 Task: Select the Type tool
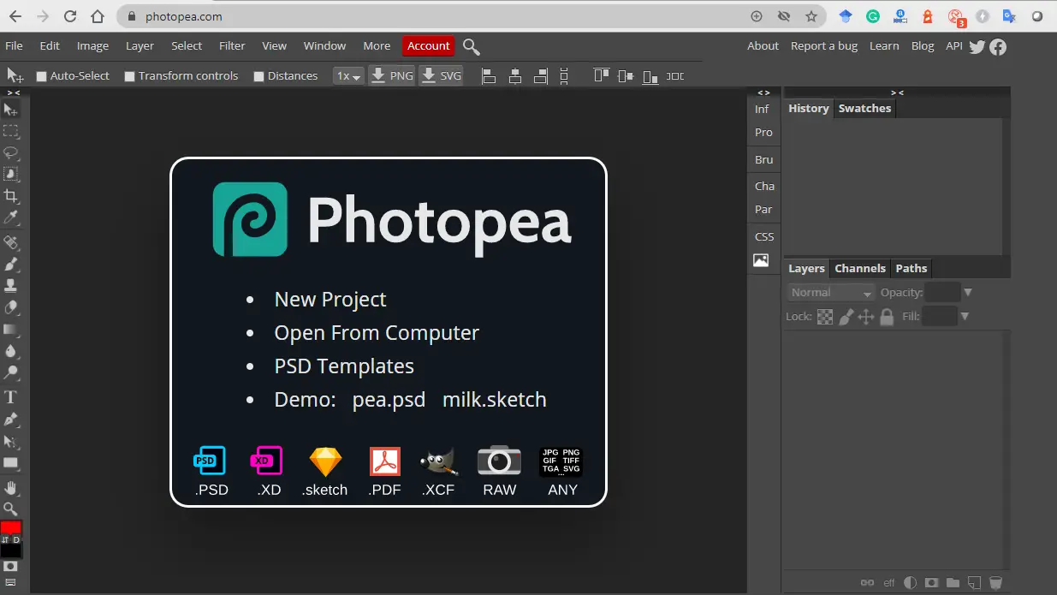click(11, 396)
